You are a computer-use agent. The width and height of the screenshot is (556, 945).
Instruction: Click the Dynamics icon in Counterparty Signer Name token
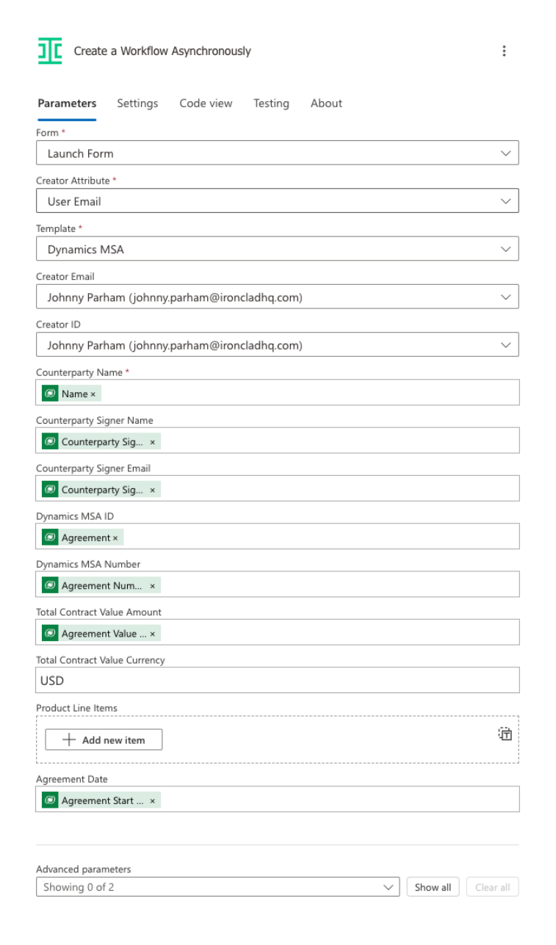pyautogui.click(x=50, y=441)
